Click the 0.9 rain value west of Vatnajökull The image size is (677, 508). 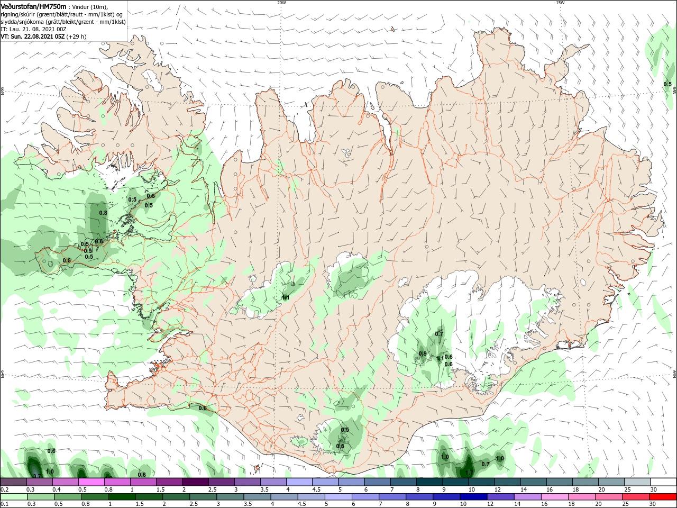click(x=423, y=353)
